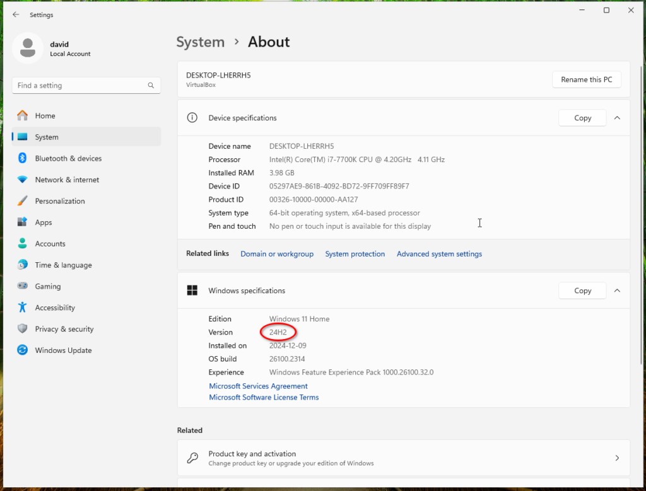Click the Accessibility figure icon
Screen dimensions: 646x491
tap(22, 307)
